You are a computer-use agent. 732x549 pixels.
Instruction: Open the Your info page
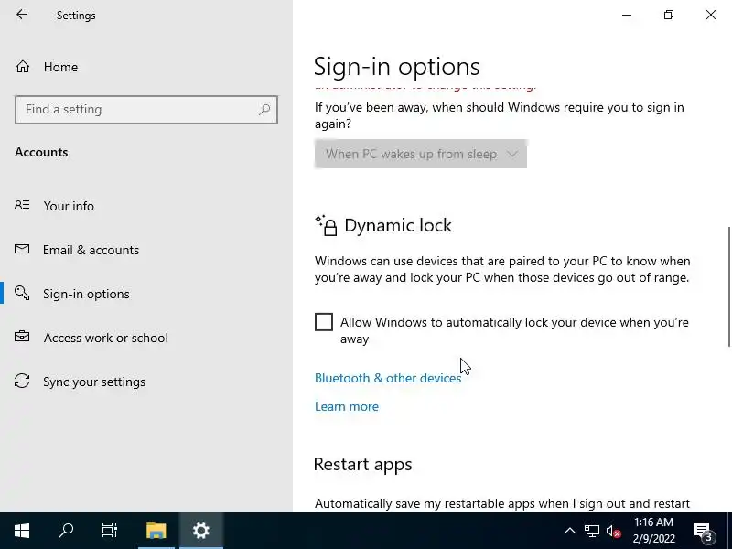[69, 206]
